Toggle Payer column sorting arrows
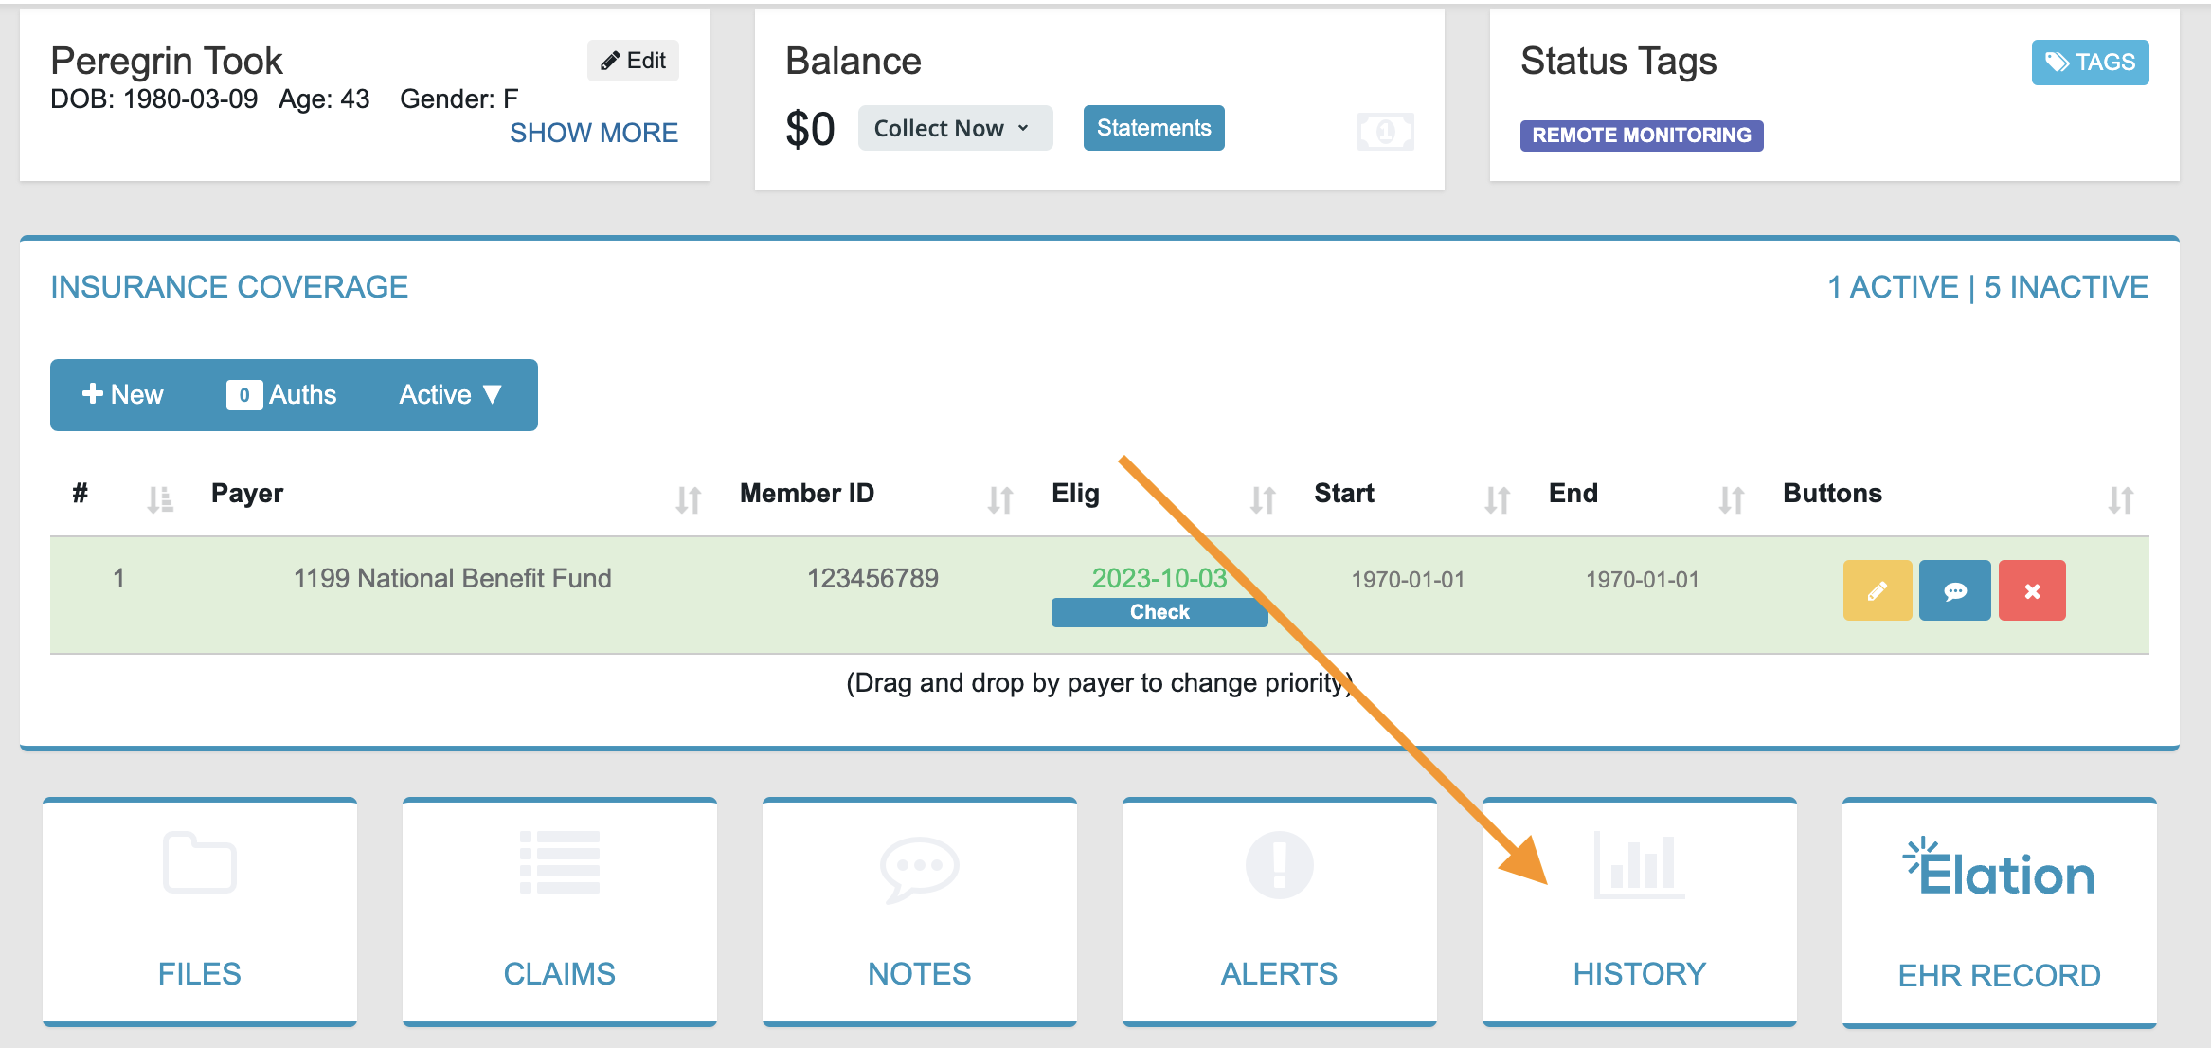This screenshot has width=2211, height=1048. (689, 496)
